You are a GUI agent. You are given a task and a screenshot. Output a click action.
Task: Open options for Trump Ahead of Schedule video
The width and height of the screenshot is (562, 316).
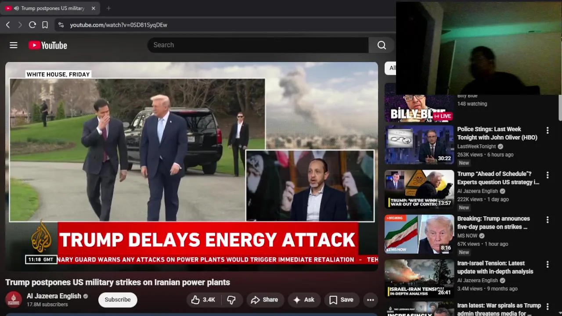pos(548,175)
